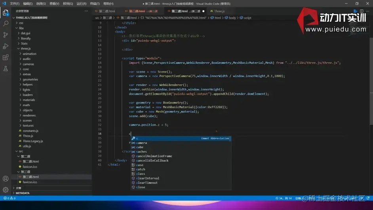Select cancelAnimationFrame suggestion
Screen dimensions: 373x210
181,156
